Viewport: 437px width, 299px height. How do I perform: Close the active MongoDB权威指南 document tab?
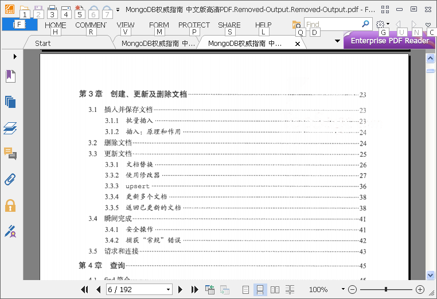(298, 44)
